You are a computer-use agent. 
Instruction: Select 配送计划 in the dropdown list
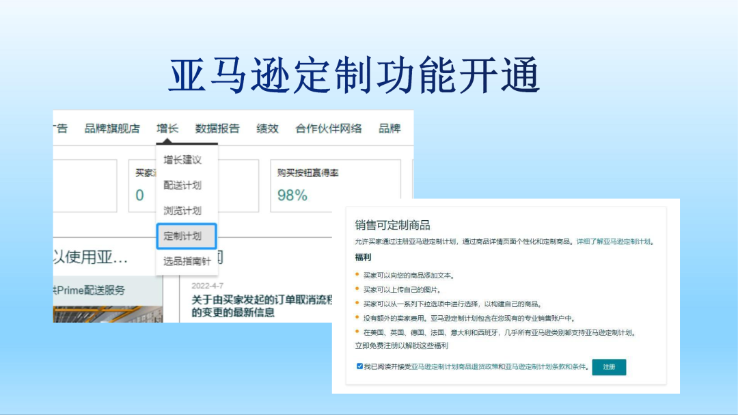(x=184, y=185)
